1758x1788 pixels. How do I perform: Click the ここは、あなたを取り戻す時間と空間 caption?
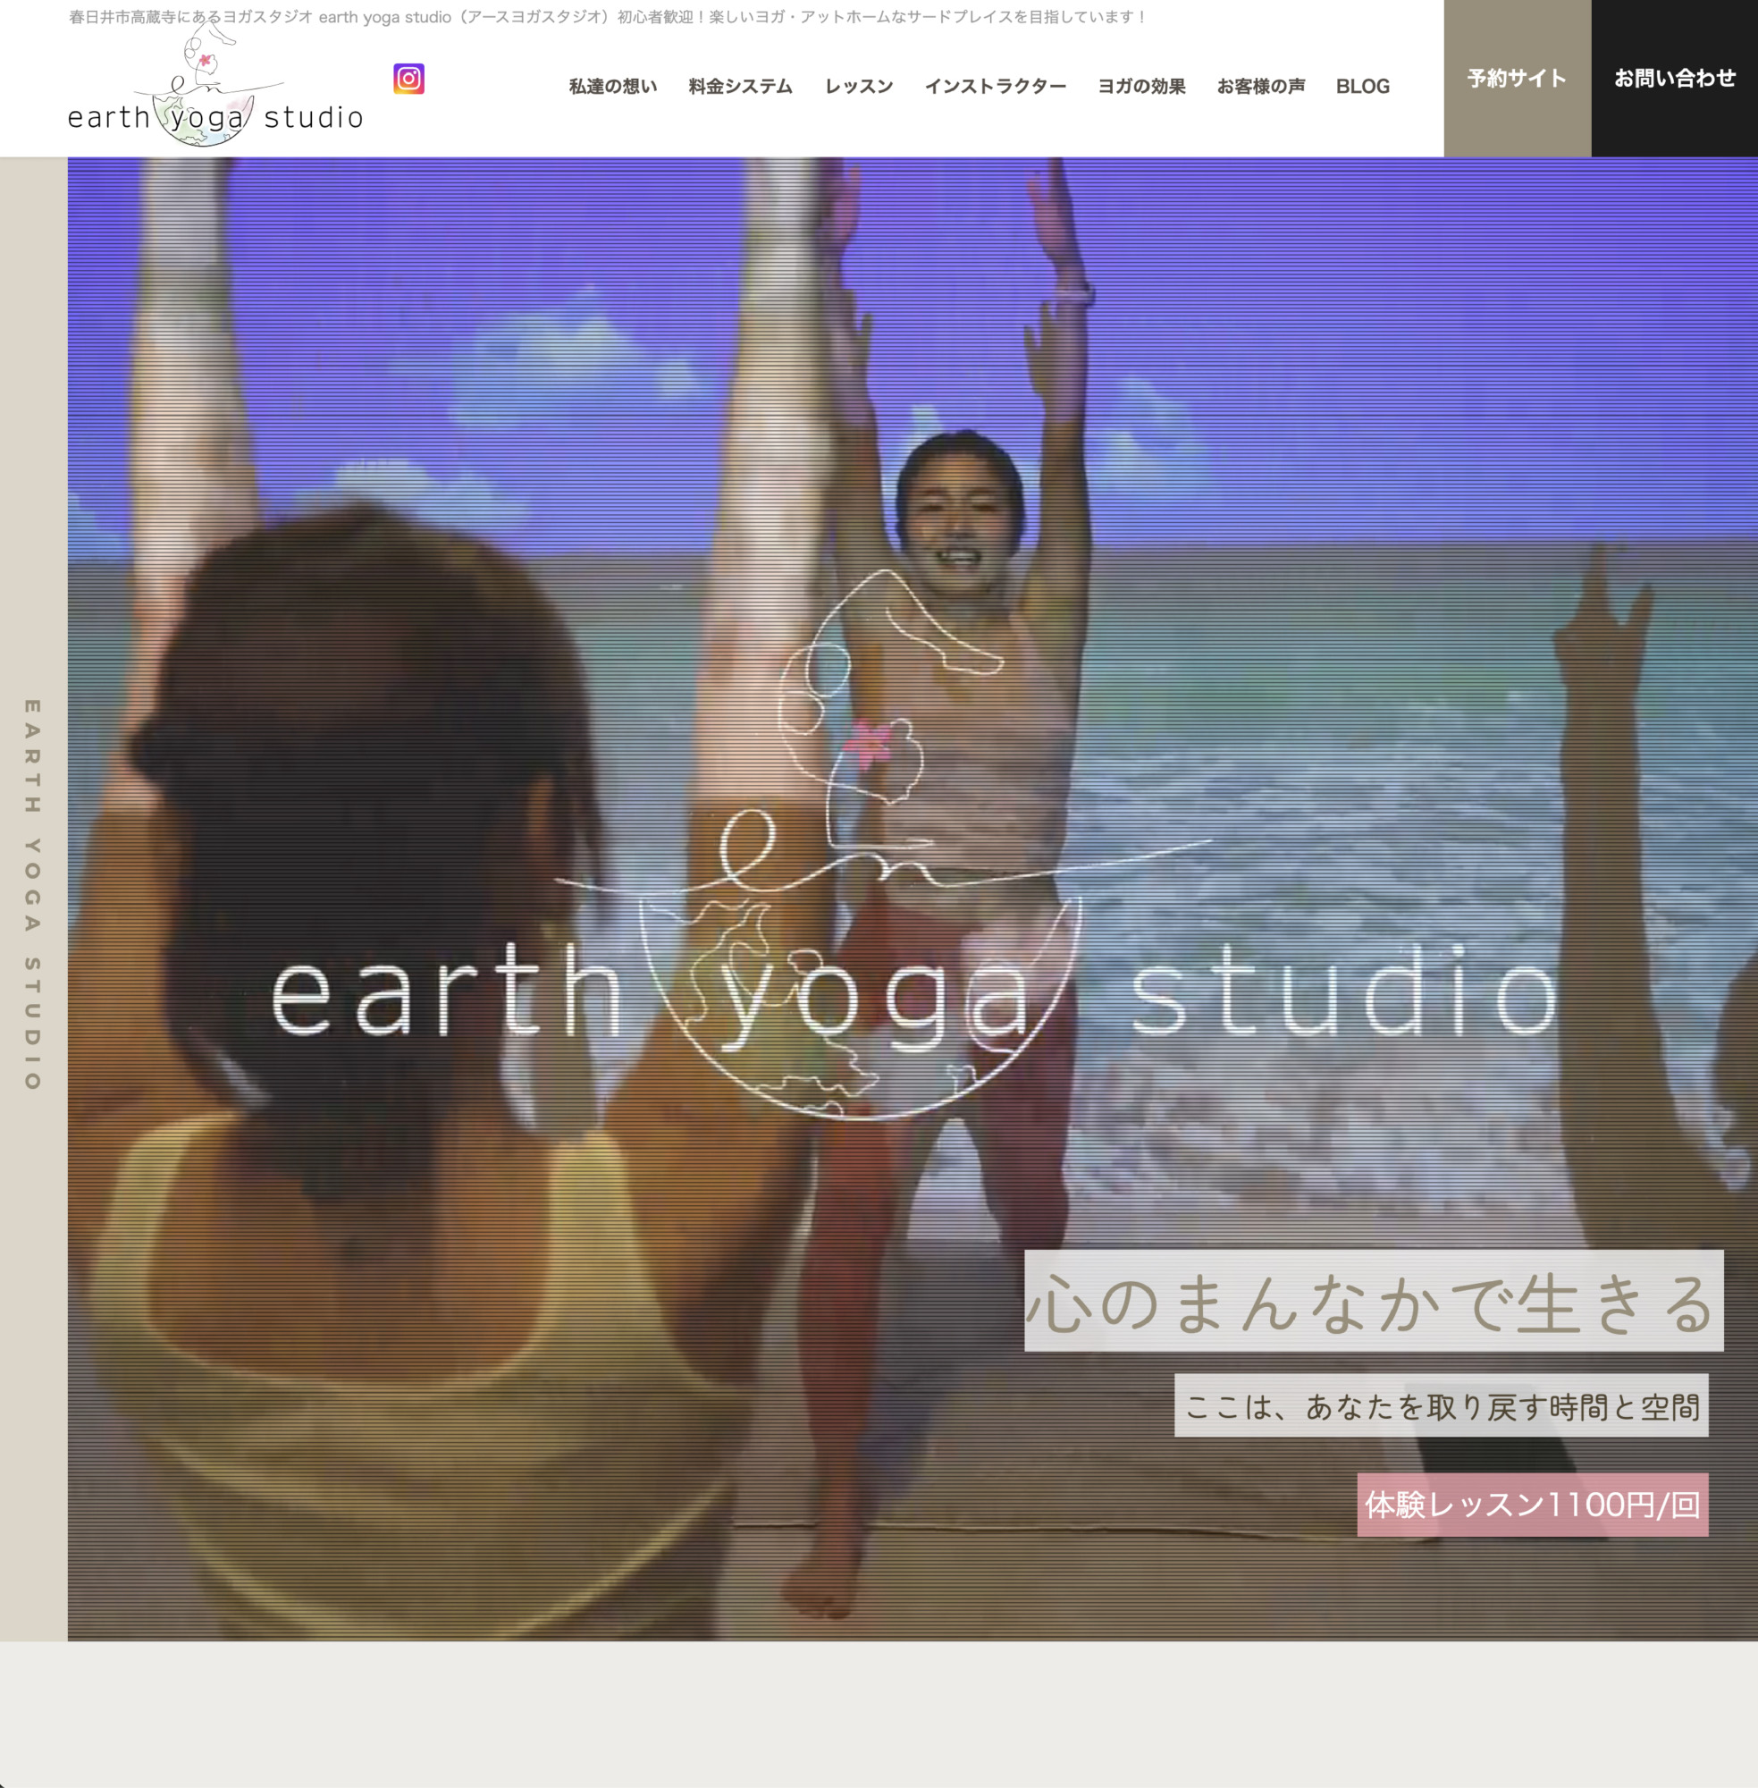[x=1441, y=1405]
